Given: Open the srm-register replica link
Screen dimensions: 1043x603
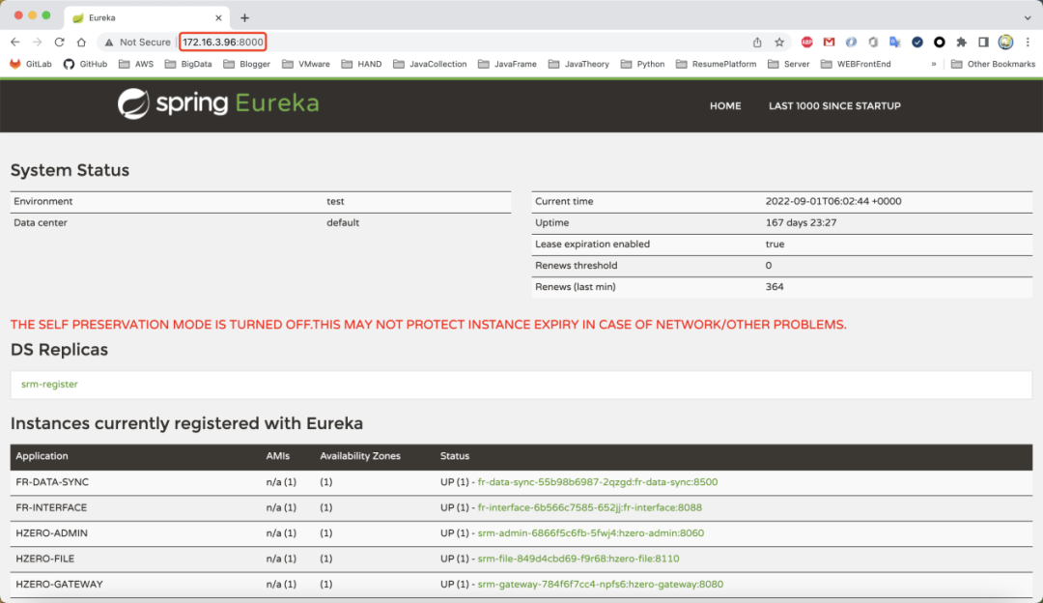Looking at the screenshot, I should coord(49,384).
